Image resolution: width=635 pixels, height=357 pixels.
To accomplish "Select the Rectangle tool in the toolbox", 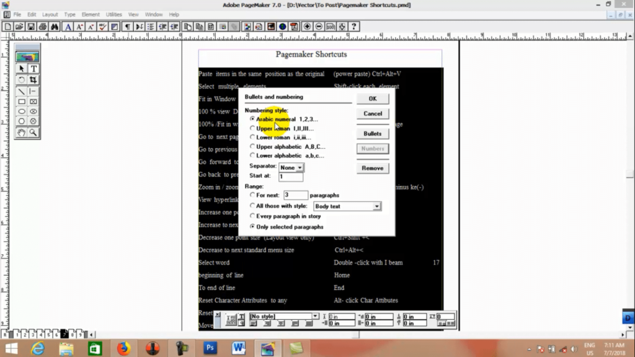I will pos(22,102).
